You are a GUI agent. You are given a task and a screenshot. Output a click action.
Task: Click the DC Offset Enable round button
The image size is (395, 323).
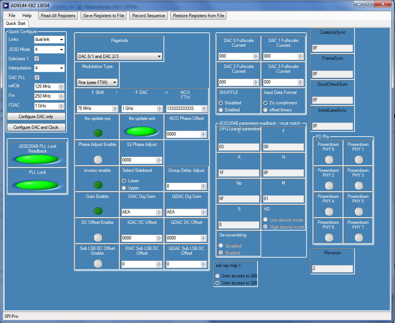pyautogui.click(x=98, y=237)
